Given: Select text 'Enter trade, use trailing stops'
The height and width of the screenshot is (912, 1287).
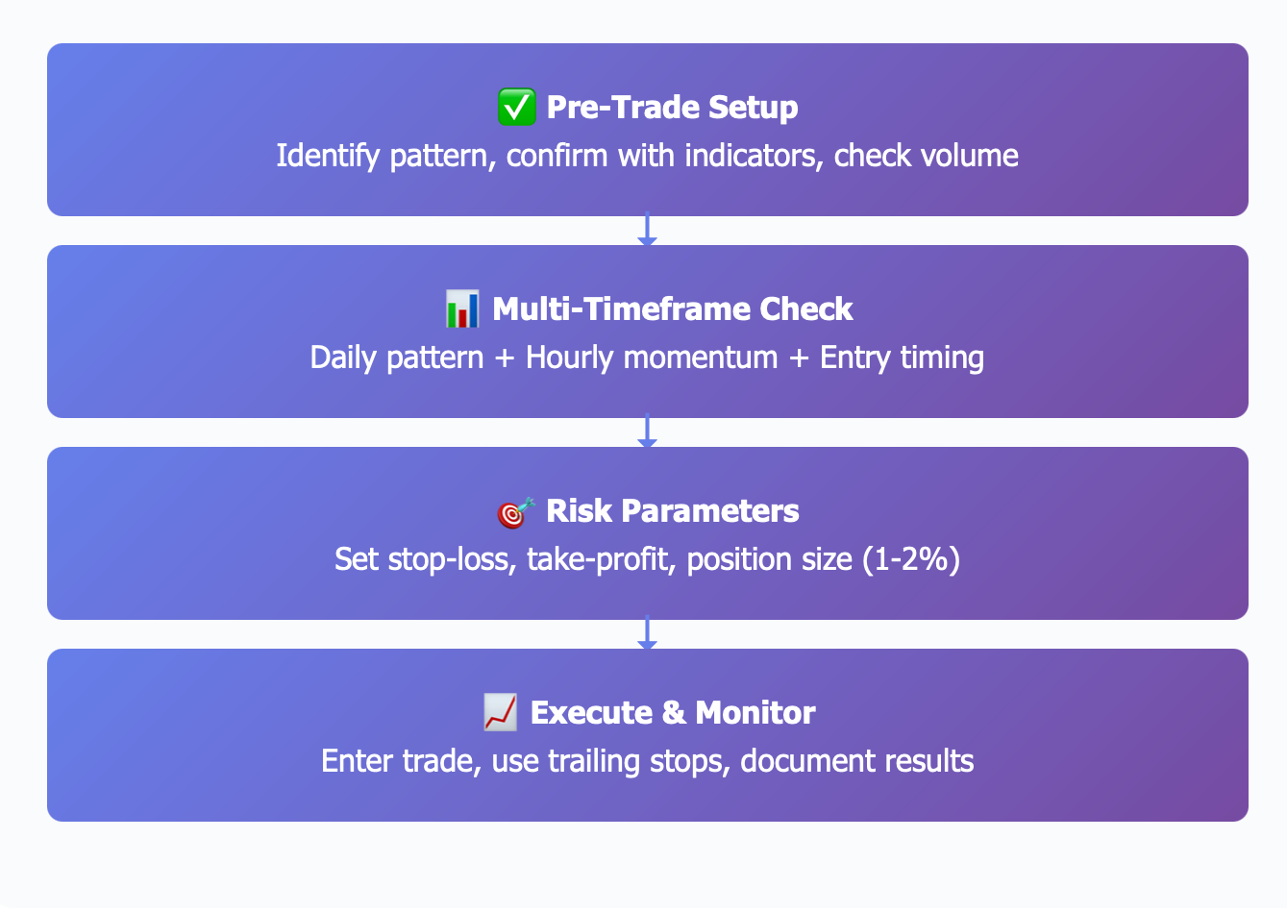Looking at the screenshot, I should coord(527,761).
